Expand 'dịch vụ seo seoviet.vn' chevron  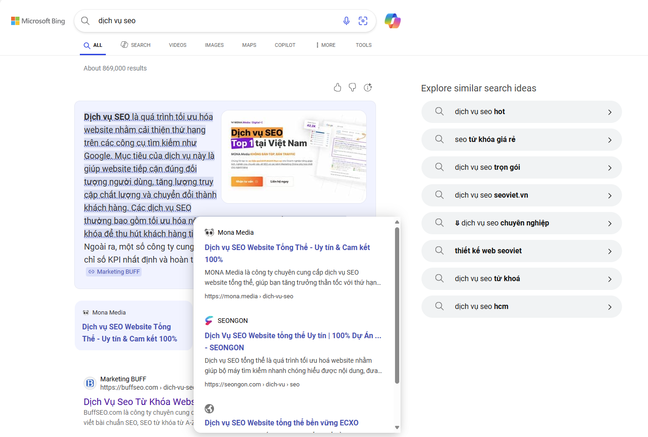click(x=610, y=196)
